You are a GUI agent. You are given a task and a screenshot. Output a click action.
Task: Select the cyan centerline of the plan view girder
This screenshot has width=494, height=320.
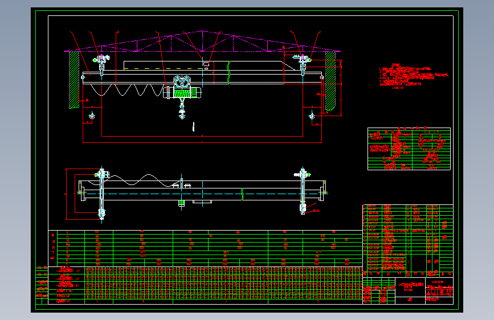[x=202, y=194]
